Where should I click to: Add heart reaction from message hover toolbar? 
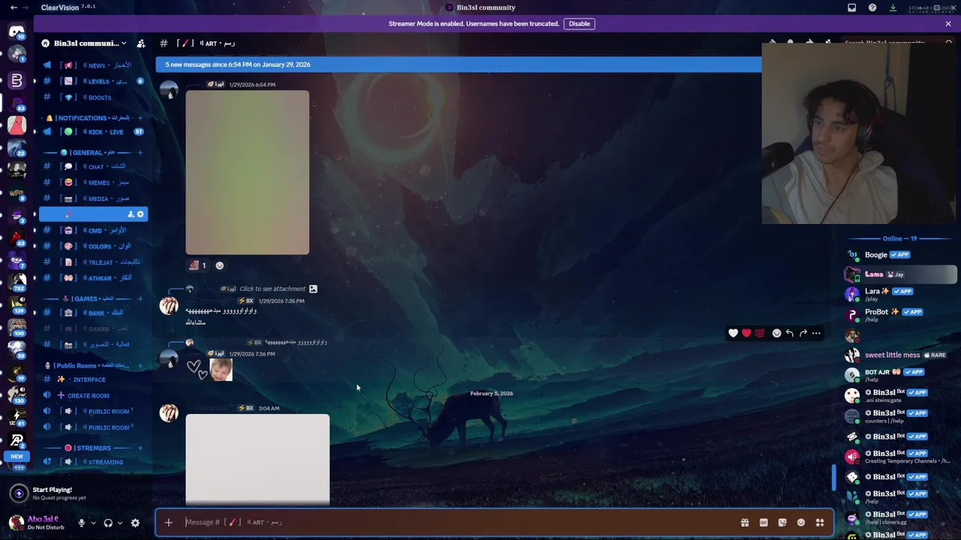pos(746,333)
